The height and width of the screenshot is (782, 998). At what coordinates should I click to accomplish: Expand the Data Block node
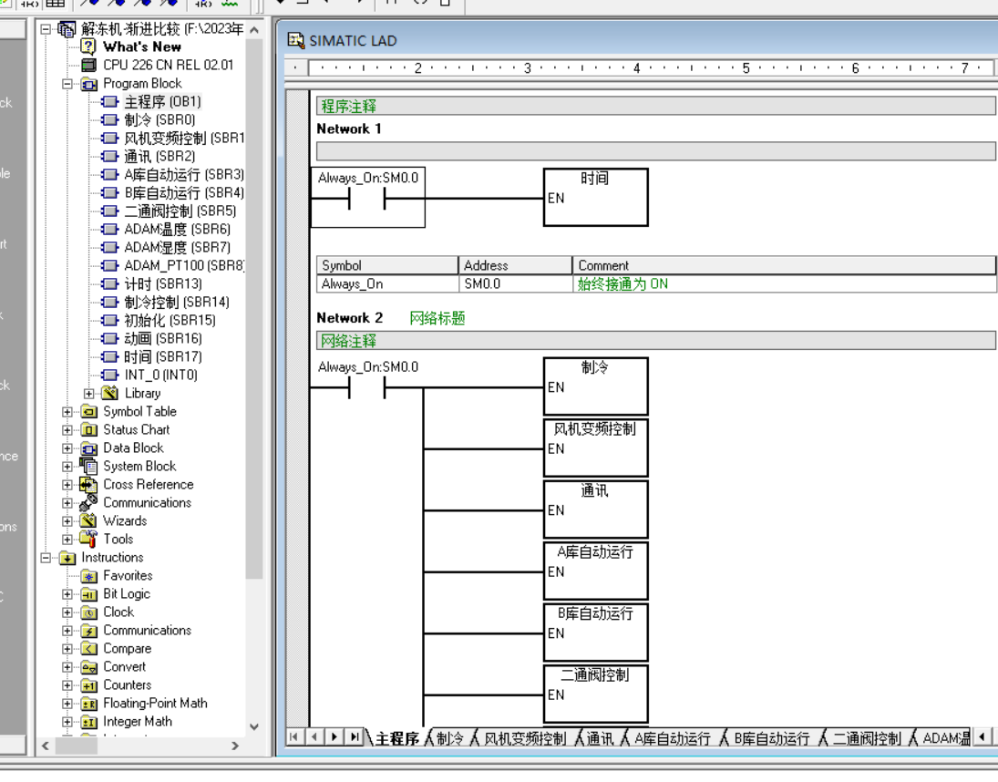(x=67, y=448)
